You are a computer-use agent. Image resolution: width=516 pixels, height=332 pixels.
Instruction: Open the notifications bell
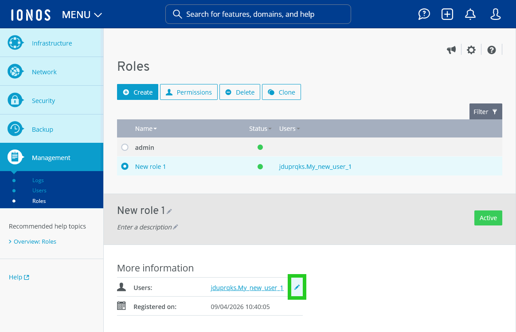pyautogui.click(x=470, y=14)
